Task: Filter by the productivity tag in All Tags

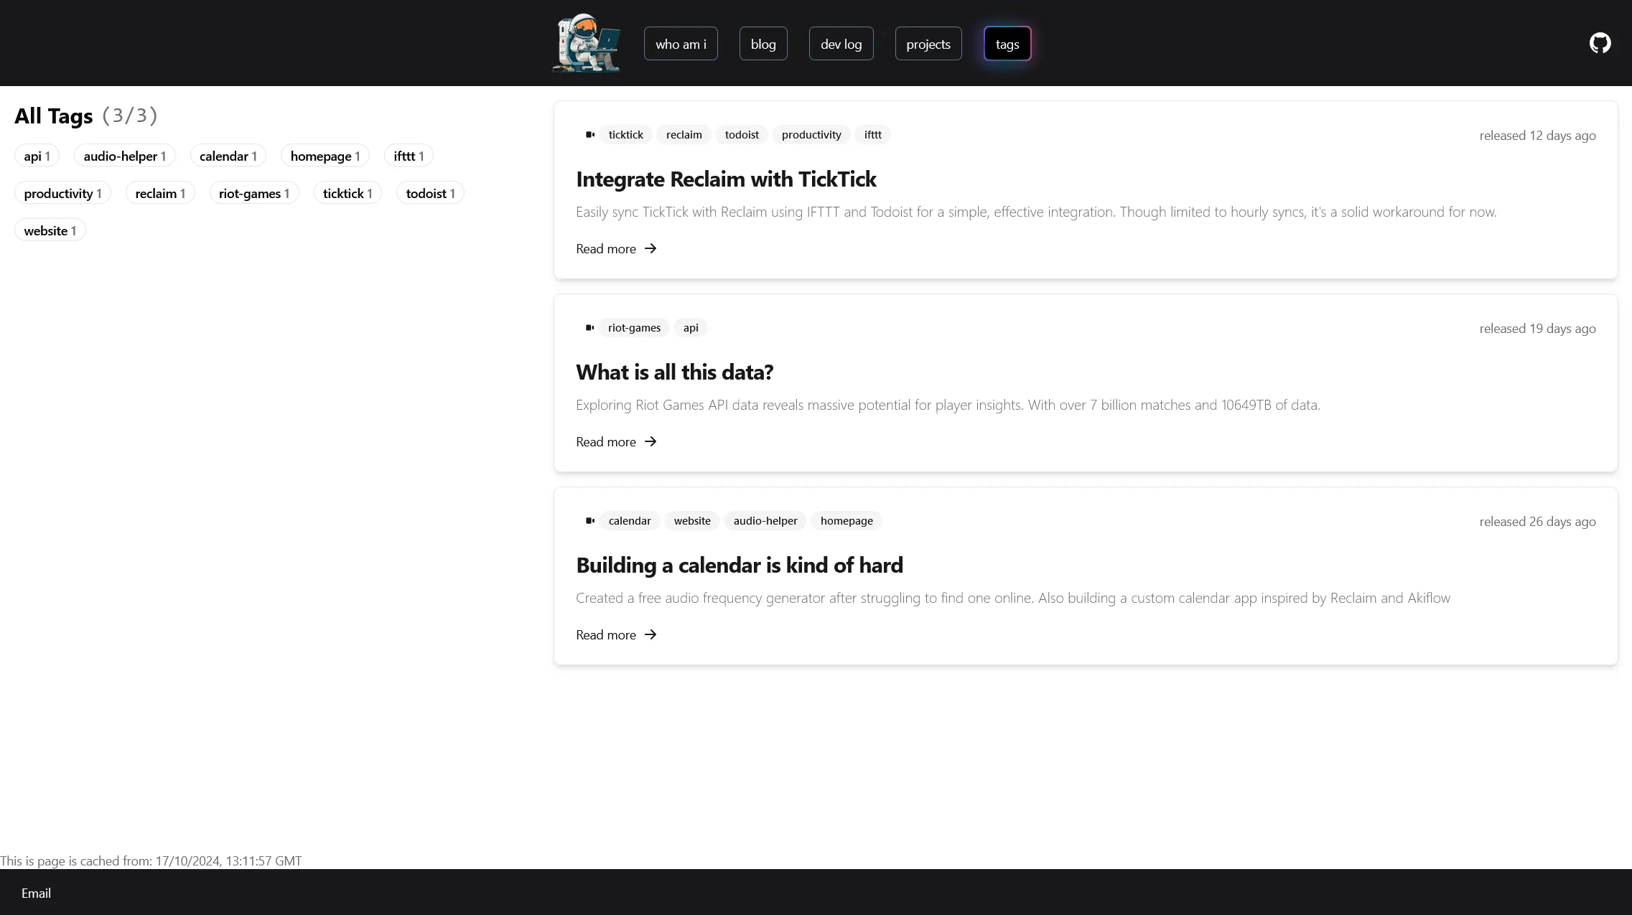Action: tap(62, 193)
